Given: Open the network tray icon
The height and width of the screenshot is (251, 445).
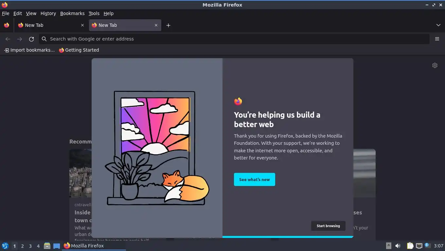Looking at the screenshot, I should [419, 246].
